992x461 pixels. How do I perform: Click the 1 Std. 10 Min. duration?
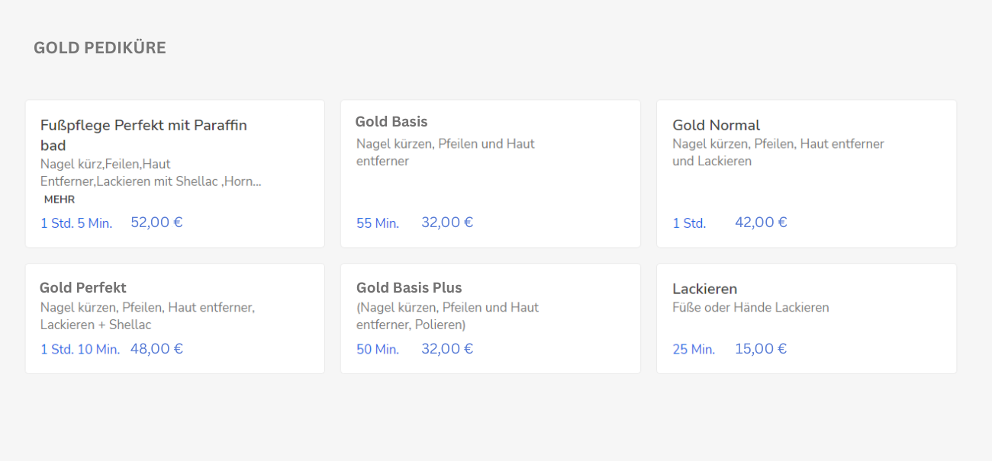80,350
